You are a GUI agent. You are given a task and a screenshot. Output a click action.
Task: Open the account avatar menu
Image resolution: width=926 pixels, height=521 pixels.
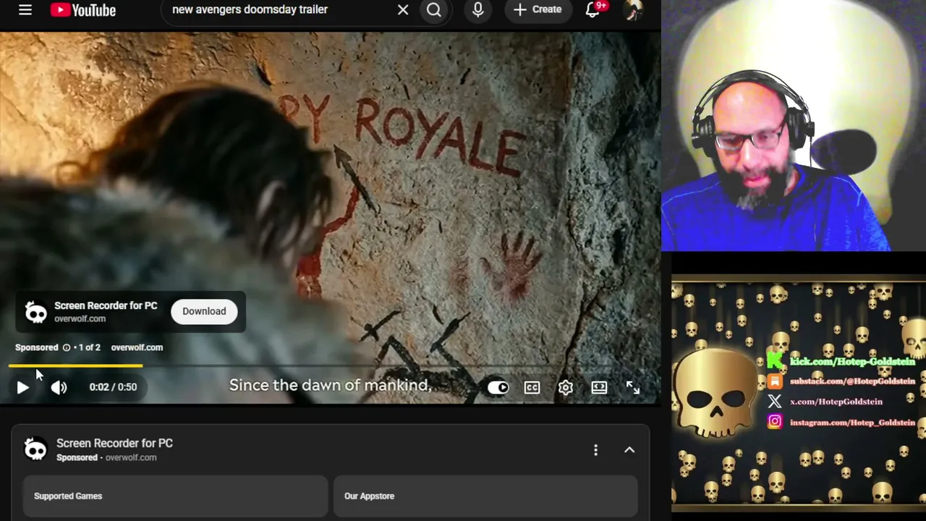tap(633, 10)
